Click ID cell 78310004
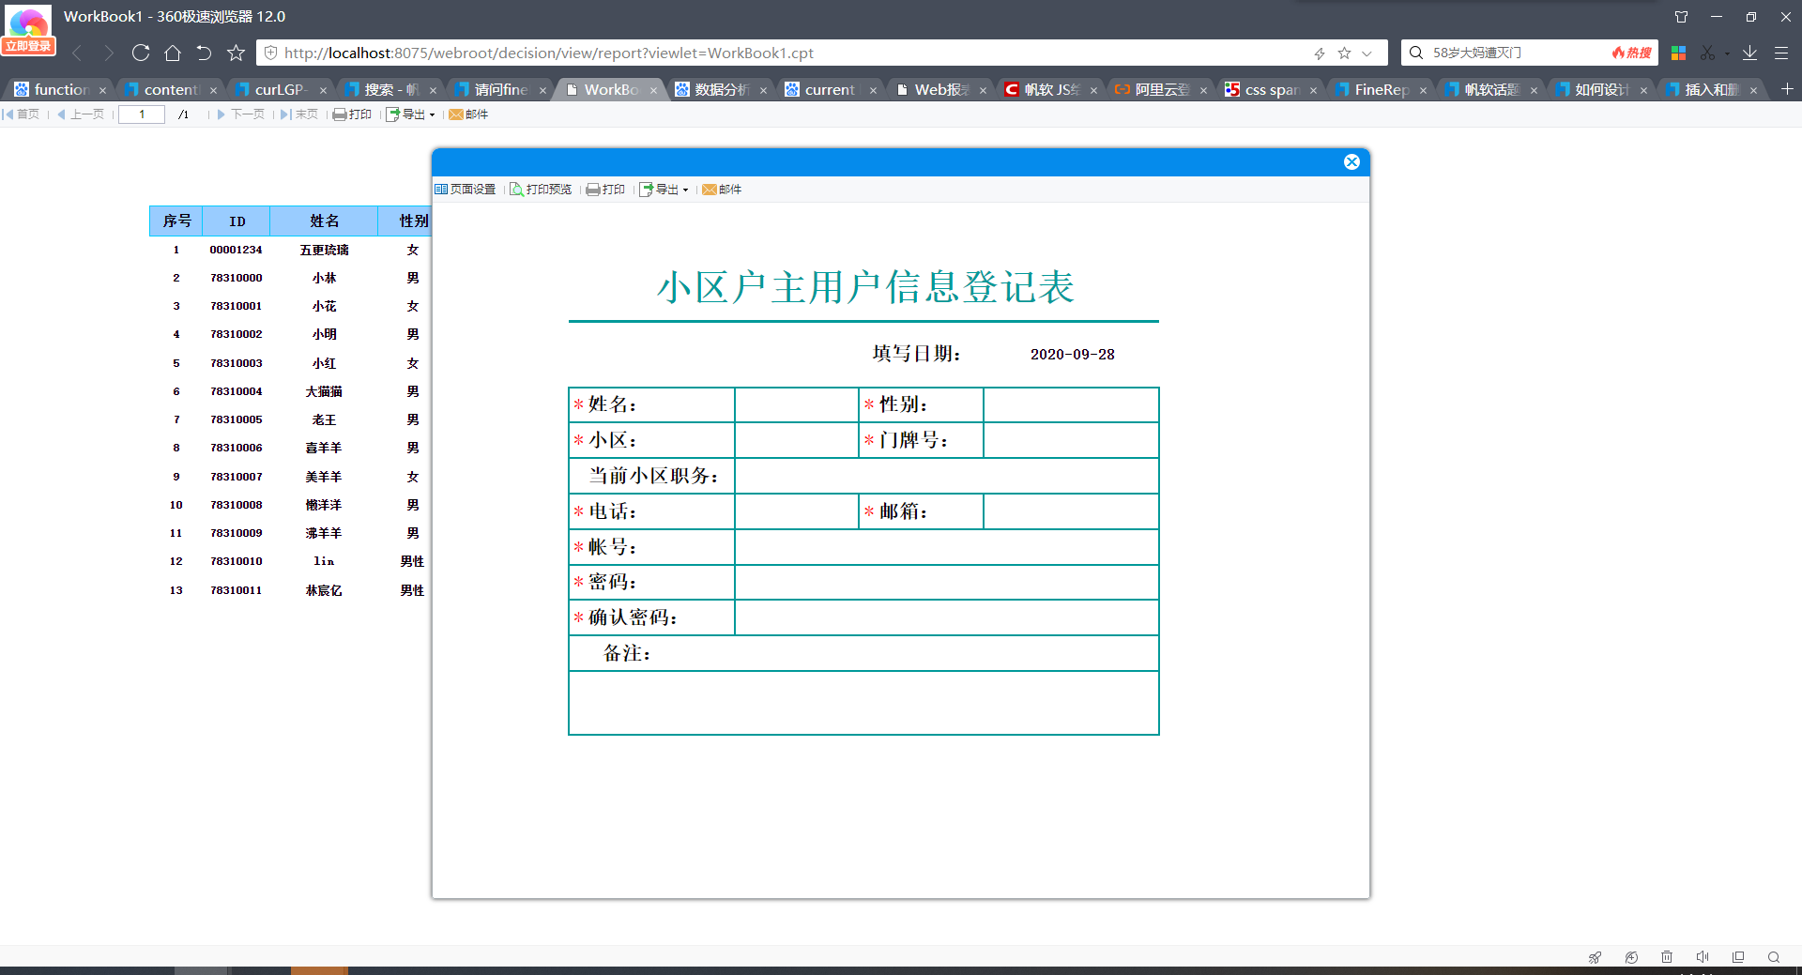This screenshot has height=975, width=1802. [x=237, y=391]
